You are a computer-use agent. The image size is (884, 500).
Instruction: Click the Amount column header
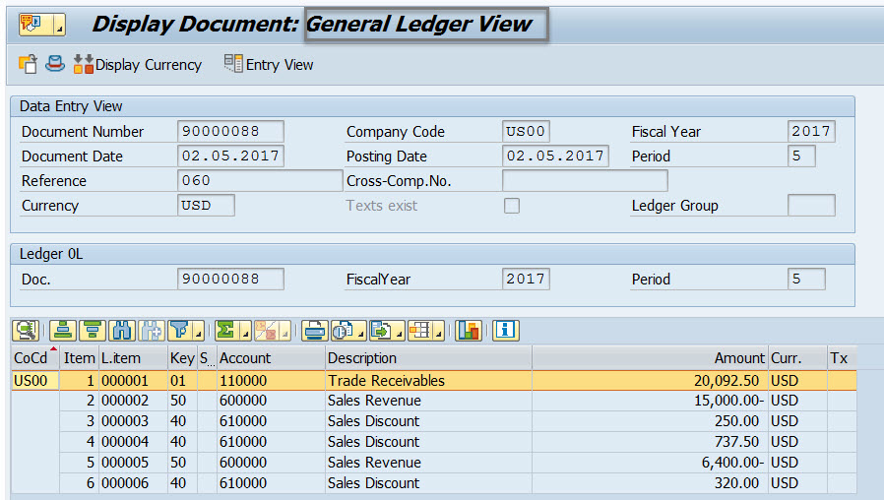[650, 358]
